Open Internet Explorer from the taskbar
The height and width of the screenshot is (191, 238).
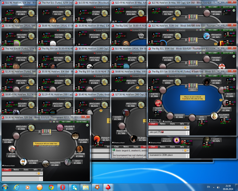[16, 187]
